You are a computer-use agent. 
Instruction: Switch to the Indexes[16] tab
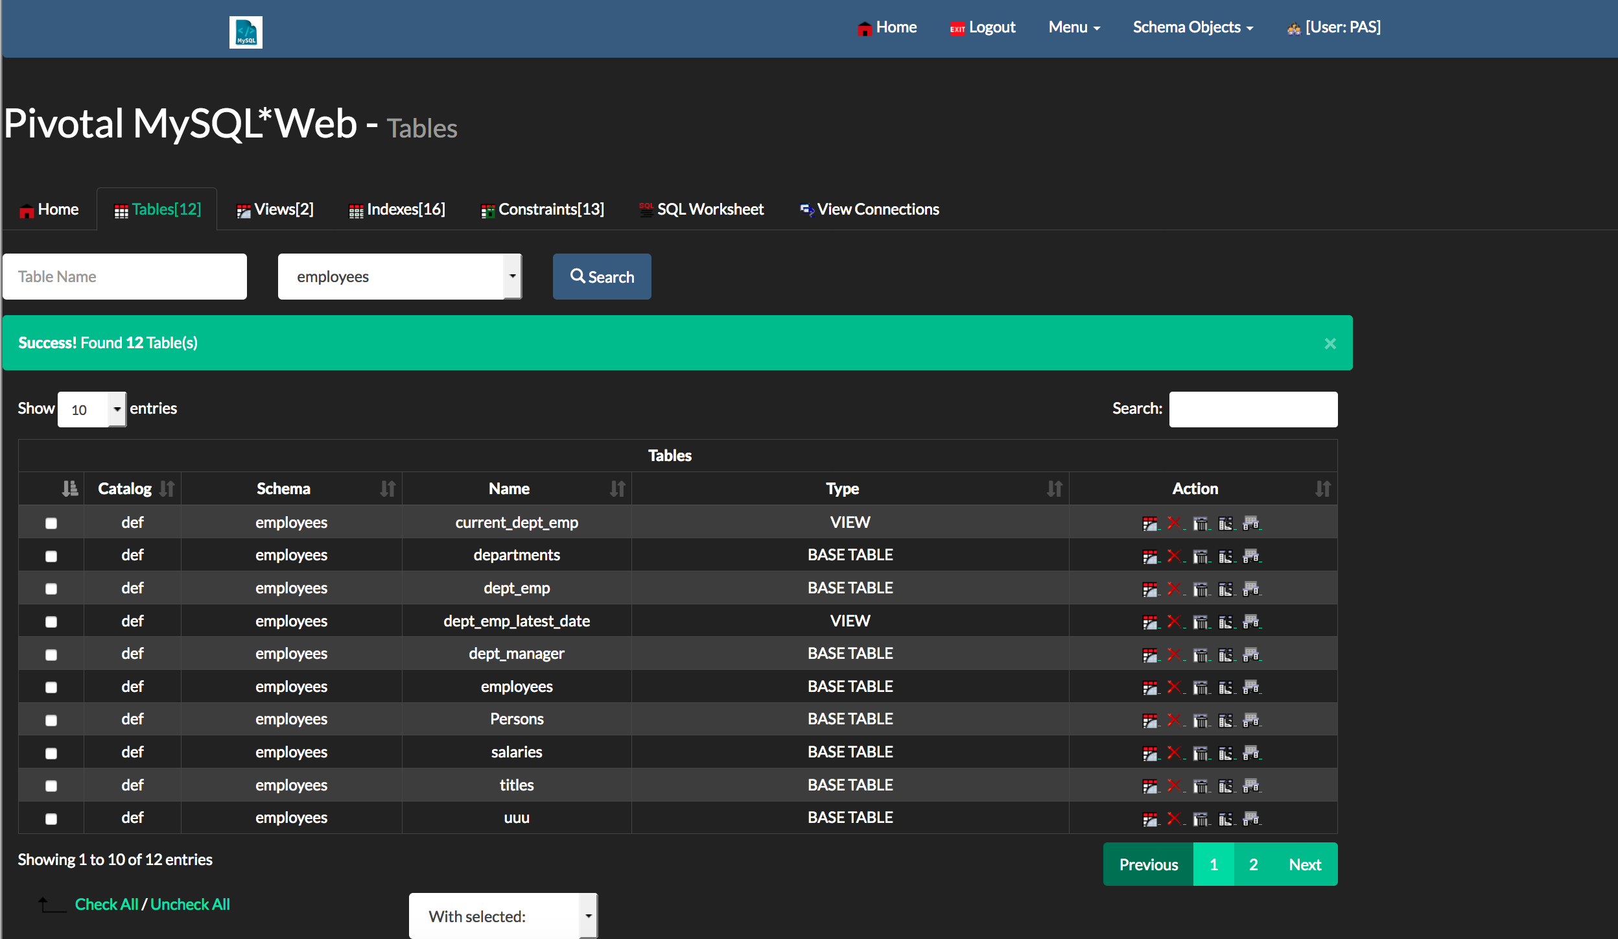pyautogui.click(x=397, y=209)
